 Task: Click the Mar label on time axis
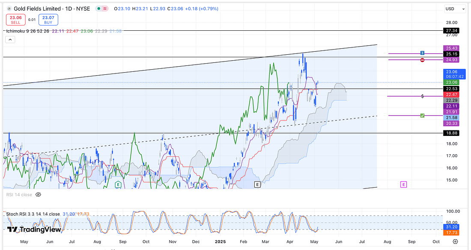point(265,241)
